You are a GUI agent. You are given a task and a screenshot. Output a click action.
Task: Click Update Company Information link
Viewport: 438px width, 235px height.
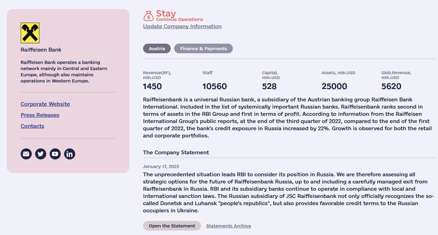[182, 26]
